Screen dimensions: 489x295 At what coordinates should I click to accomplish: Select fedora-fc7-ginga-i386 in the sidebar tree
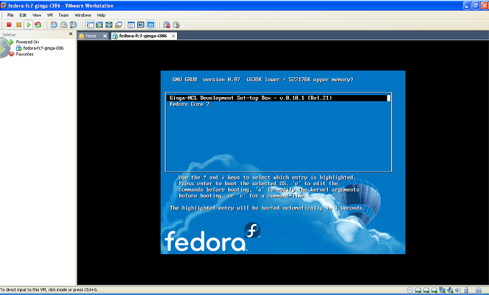point(43,48)
